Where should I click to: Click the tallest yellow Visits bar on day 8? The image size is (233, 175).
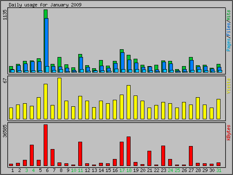click(x=60, y=99)
